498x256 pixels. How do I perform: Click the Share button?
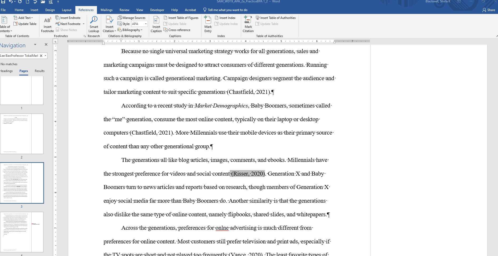pos(489,10)
